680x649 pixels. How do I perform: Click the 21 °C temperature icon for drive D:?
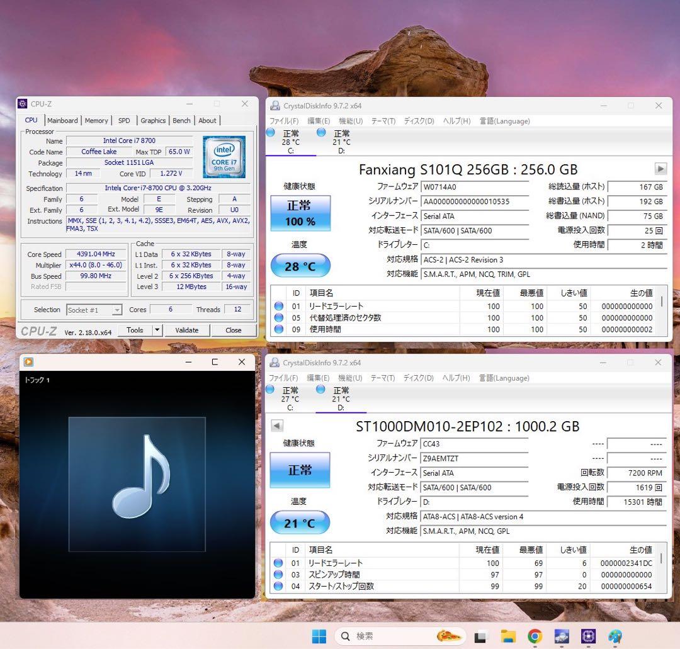[300, 522]
